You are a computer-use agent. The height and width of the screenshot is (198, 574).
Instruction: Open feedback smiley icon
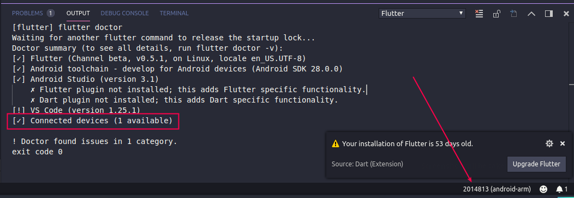click(x=543, y=189)
